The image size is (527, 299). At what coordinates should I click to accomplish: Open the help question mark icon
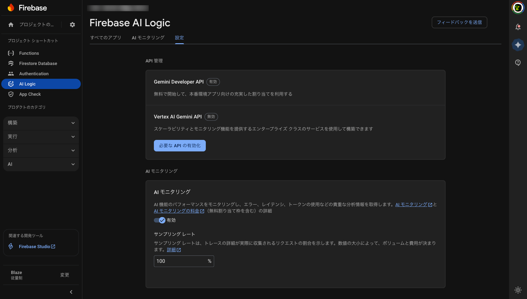(x=517, y=62)
